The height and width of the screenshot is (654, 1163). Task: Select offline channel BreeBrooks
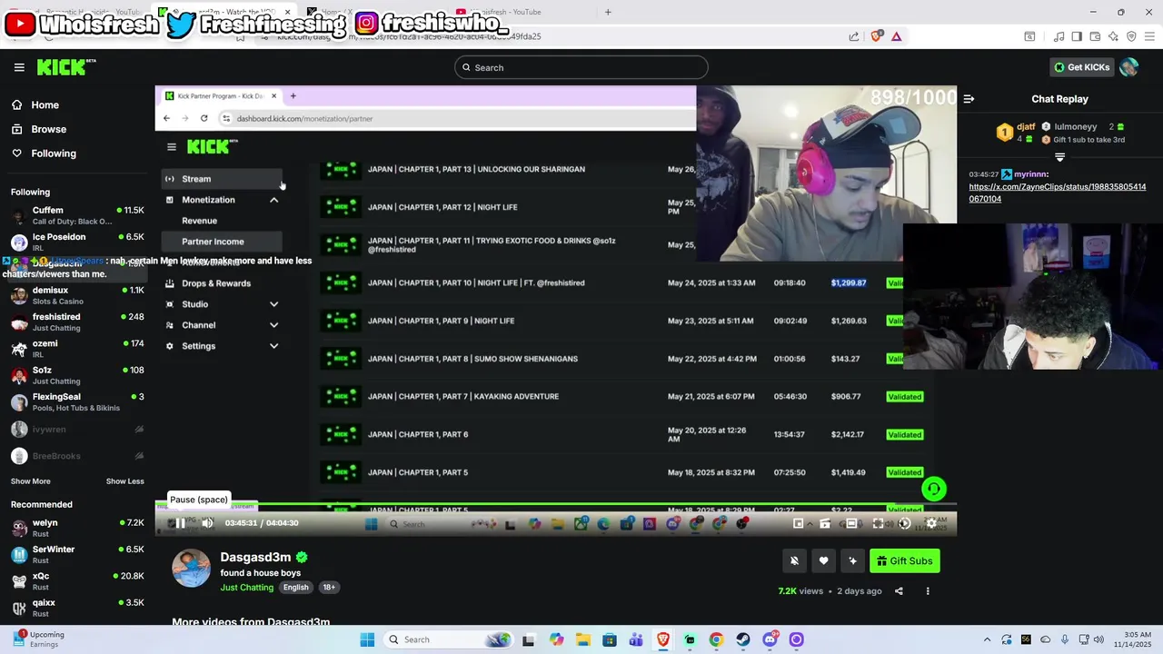76,456
